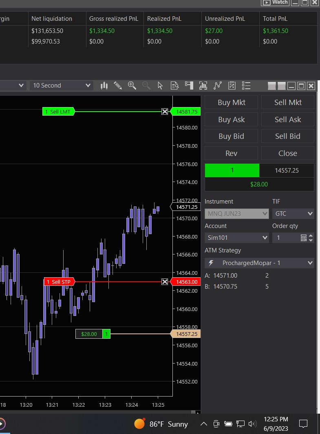The height and width of the screenshot is (434, 320).
Task: Click the Buy Mkt button
Action: tap(232, 103)
